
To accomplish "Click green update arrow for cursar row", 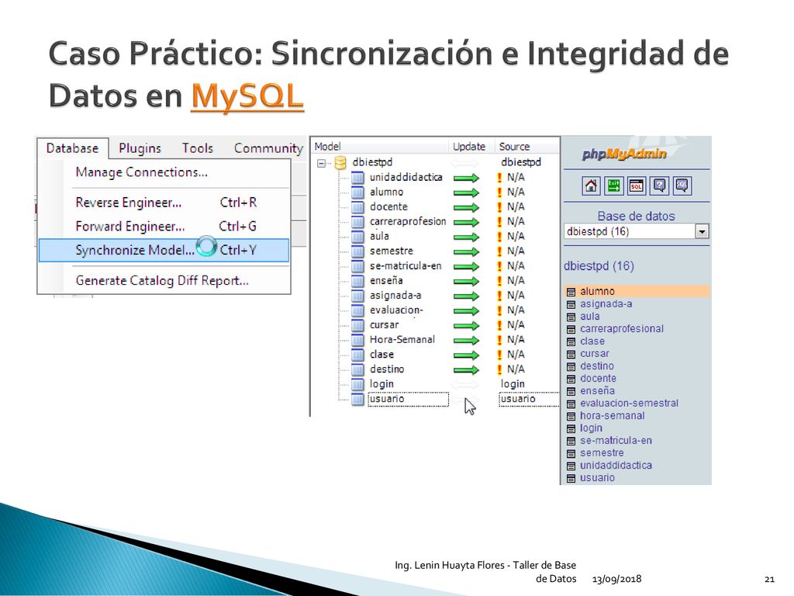I will click(x=466, y=325).
